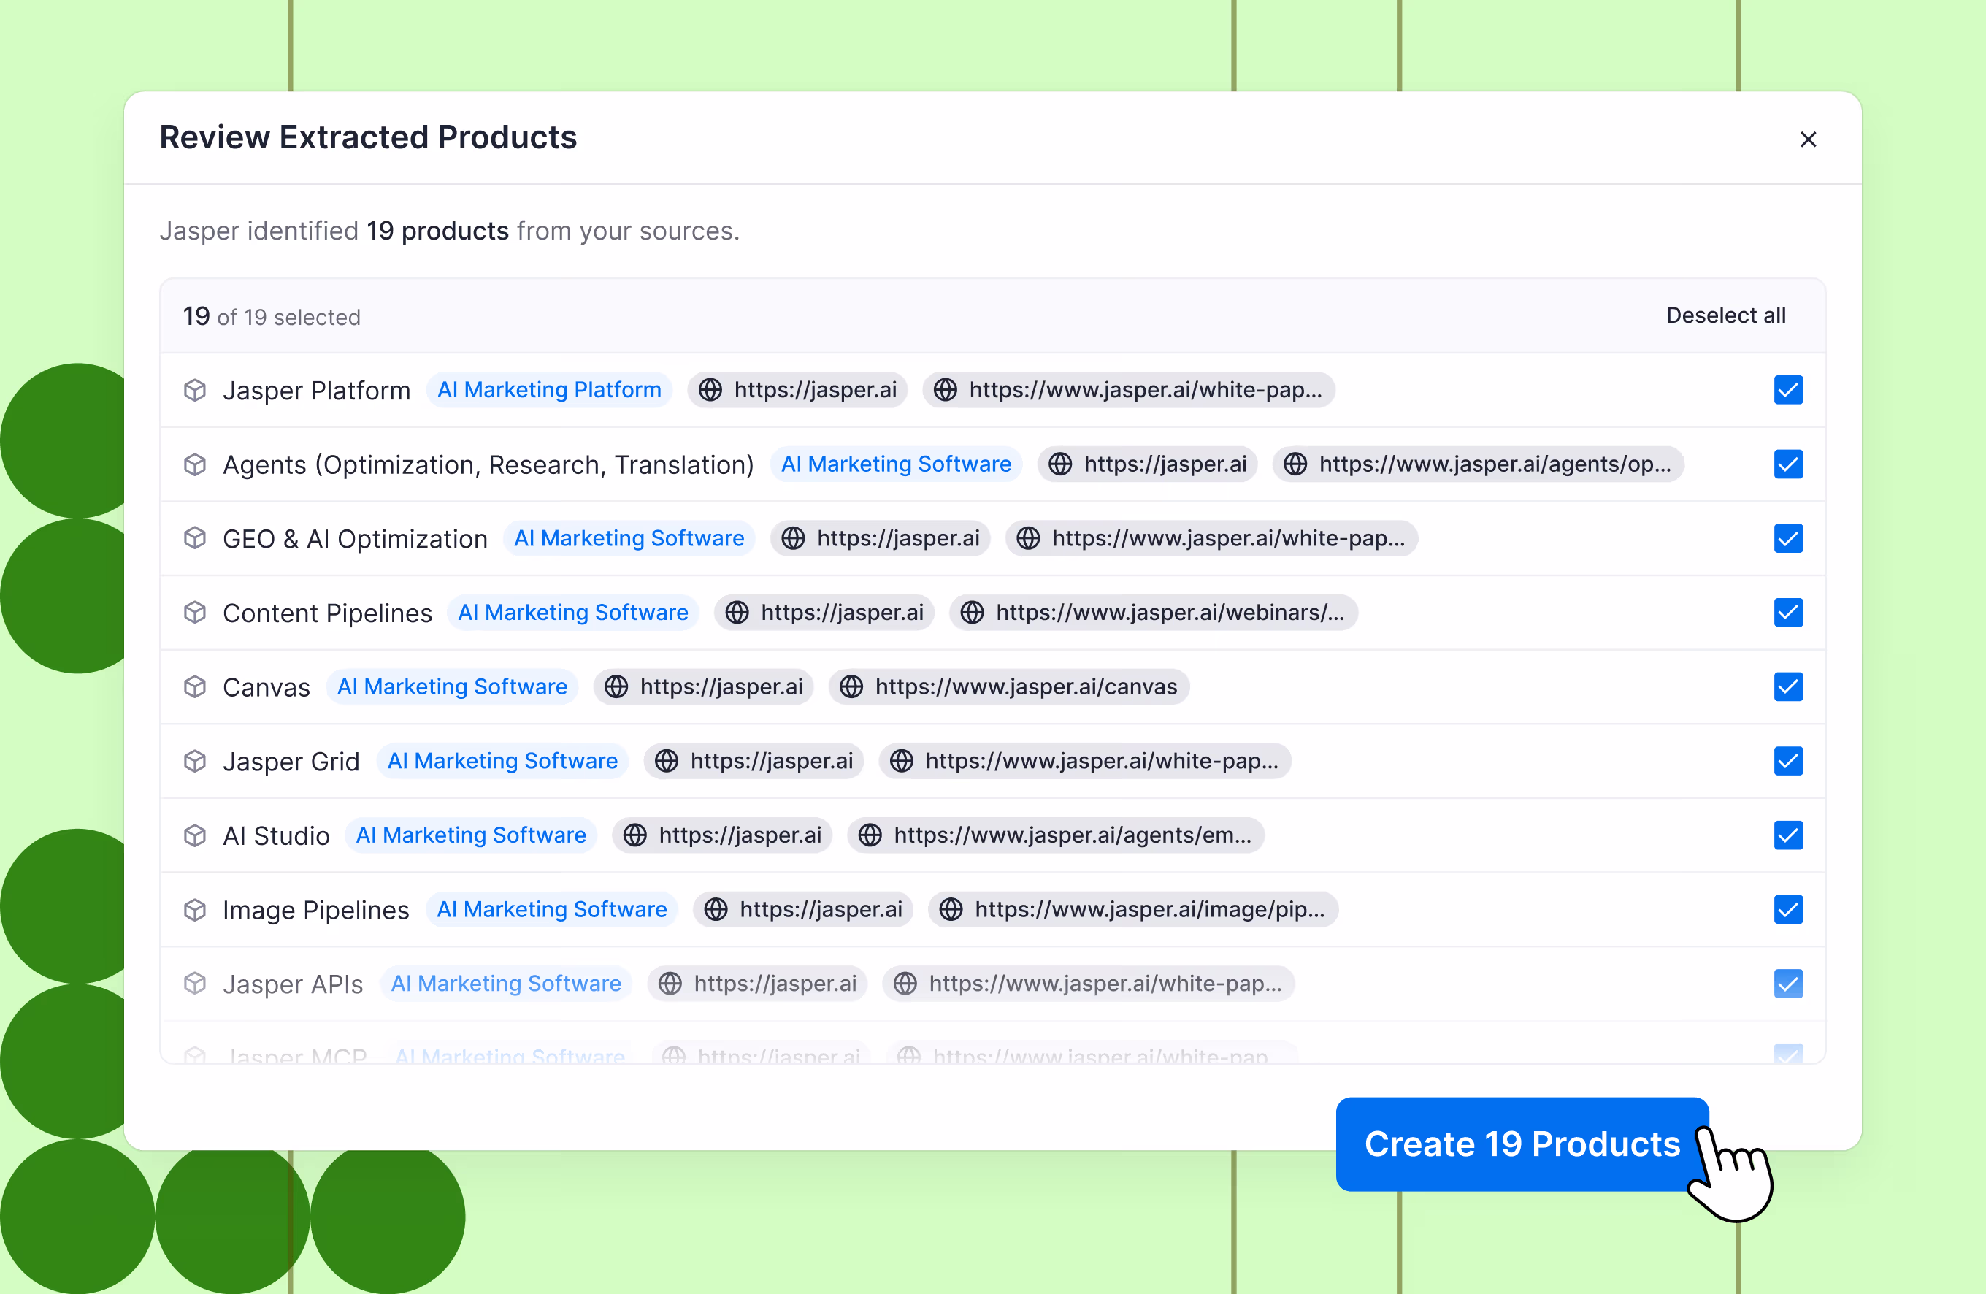
Task: Close the Review Extracted Products dialog
Action: pos(1807,139)
